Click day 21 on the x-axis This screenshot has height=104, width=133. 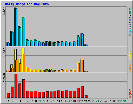(86, 101)
